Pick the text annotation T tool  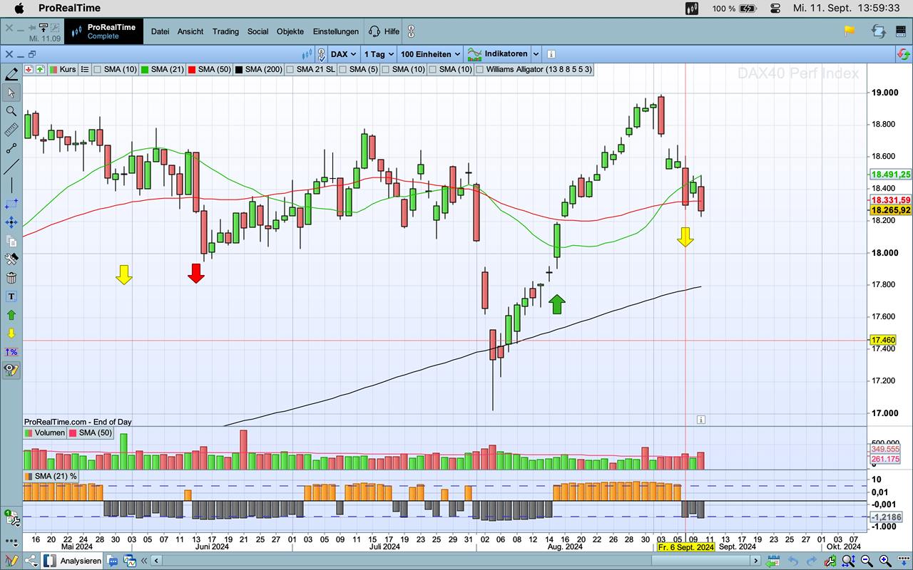[11, 296]
